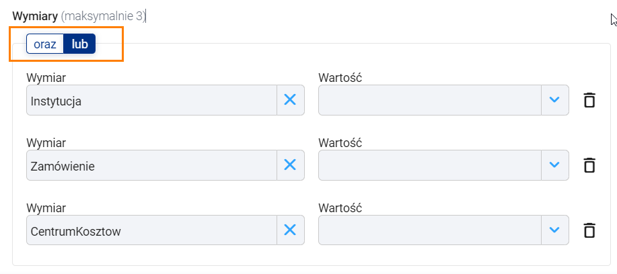
Task: Clear the Instytucja dimension with X icon
Action: coord(290,99)
